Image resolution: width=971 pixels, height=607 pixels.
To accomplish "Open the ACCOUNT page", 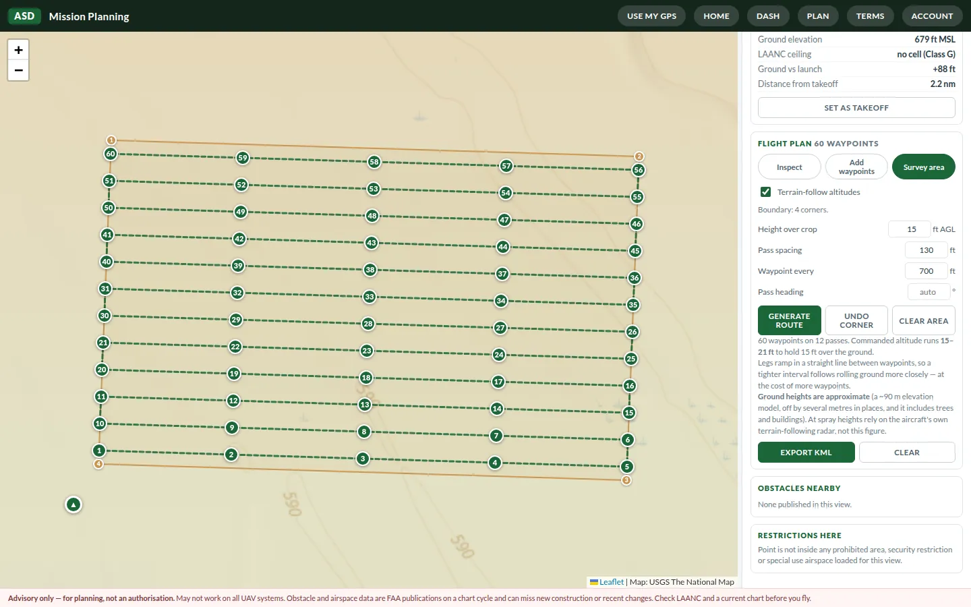I will pos(932,16).
